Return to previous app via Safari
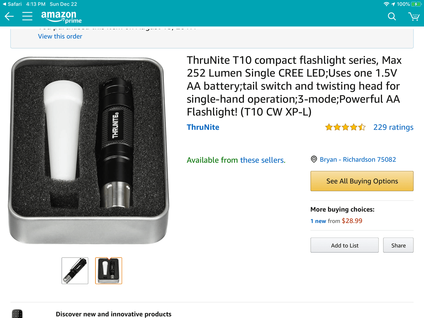Viewport: 424px width, 318px height. 12,4
